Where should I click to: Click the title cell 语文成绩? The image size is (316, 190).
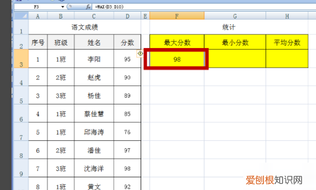click(85, 27)
